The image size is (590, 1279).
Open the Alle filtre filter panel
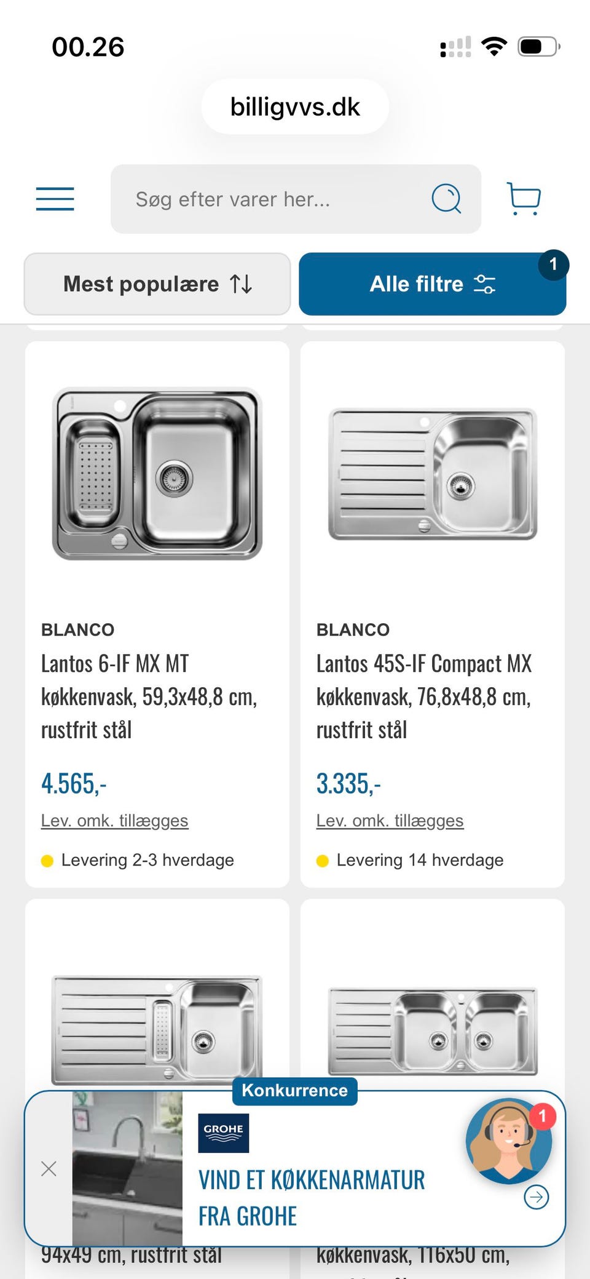pyautogui.click(x=432, y=284)
